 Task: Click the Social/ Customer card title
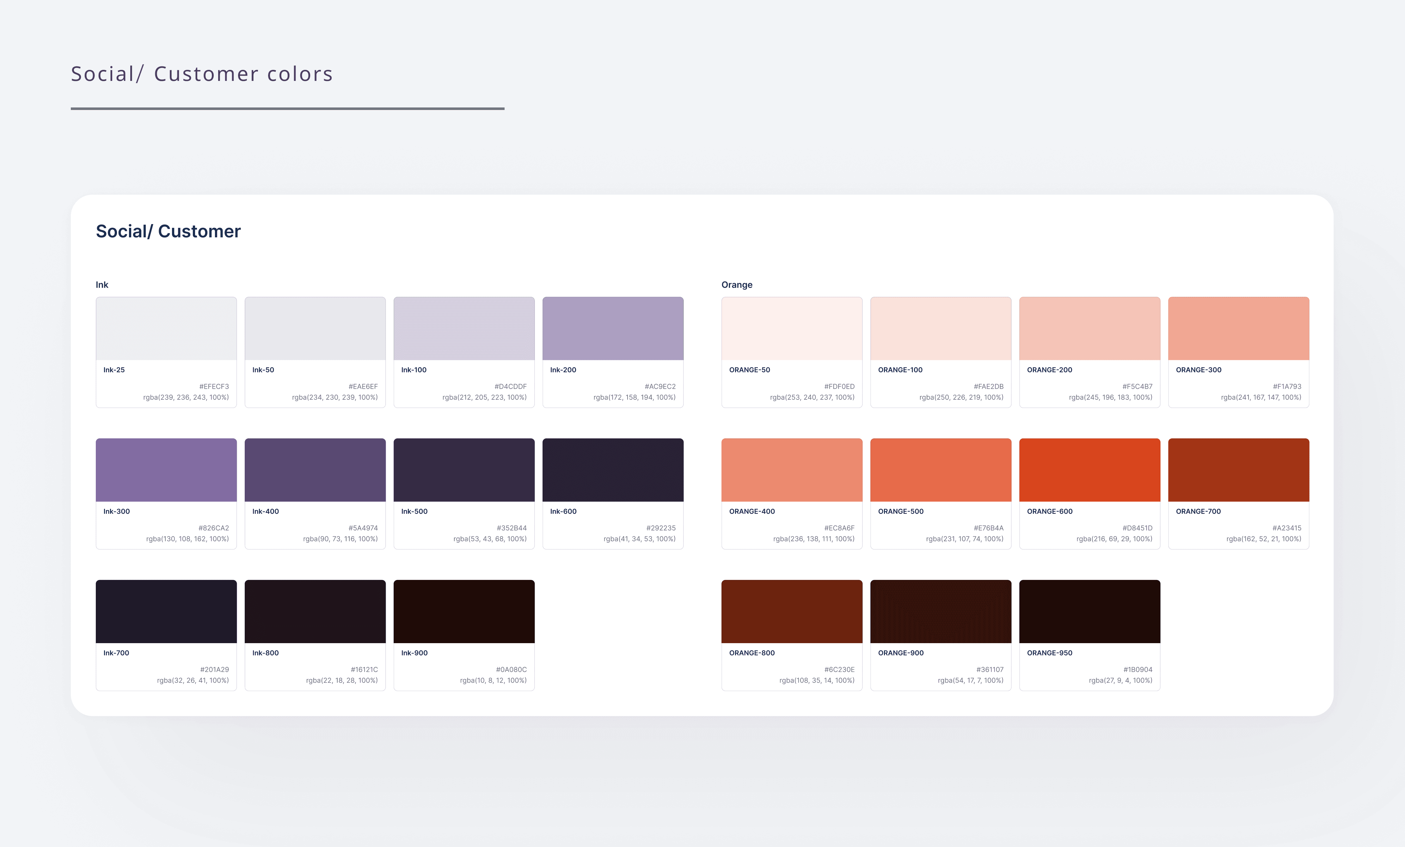tap(168, 231)
